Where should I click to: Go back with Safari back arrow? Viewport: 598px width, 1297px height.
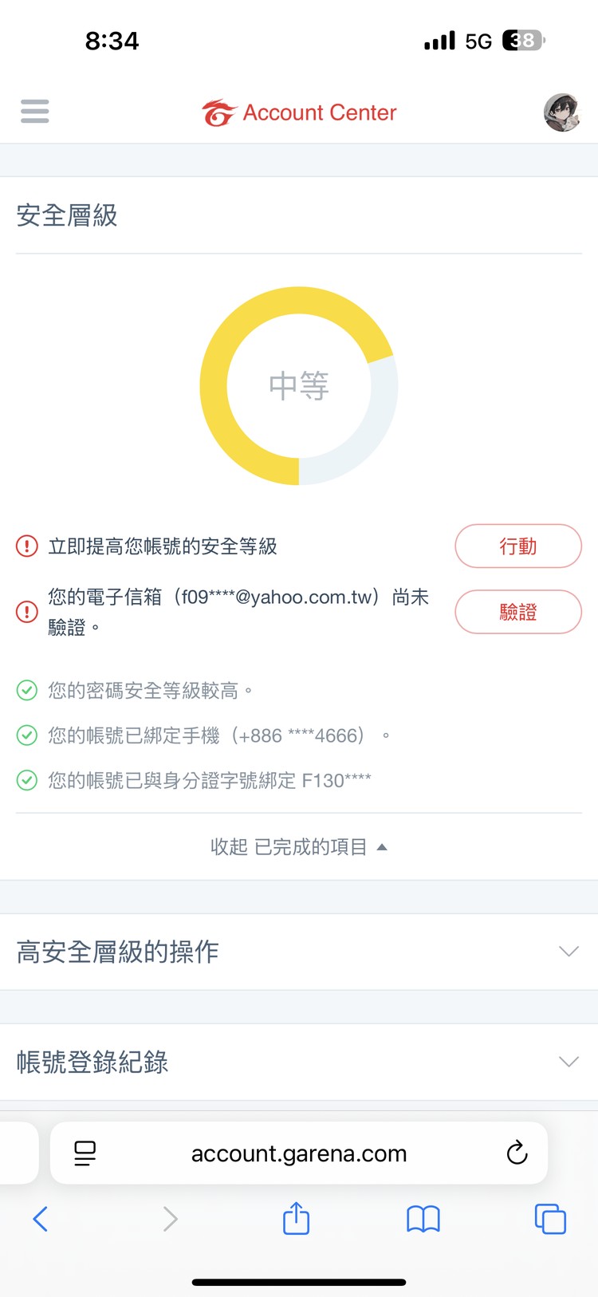41,1219
